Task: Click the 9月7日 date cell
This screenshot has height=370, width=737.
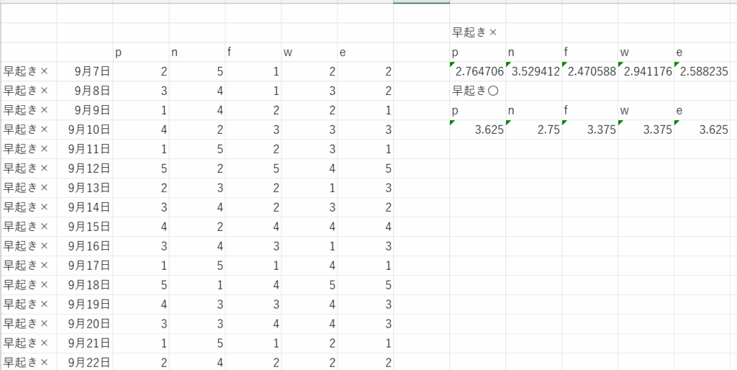Action: coord(85,71)
